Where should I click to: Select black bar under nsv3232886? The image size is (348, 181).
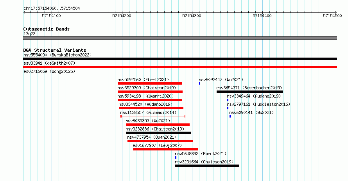point(158,133)
